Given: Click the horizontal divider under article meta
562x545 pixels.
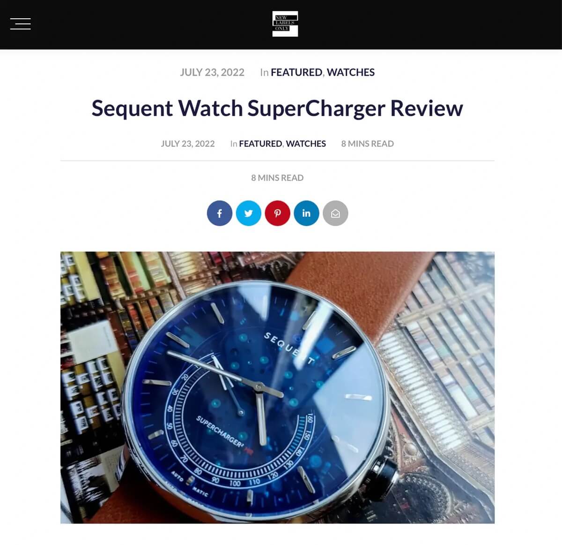Looking at the screenshot, I should [277, 161].
